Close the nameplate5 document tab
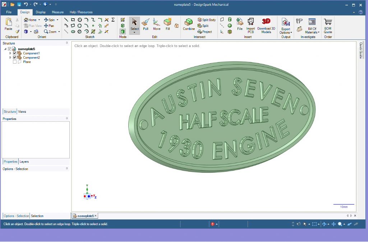 96,216
